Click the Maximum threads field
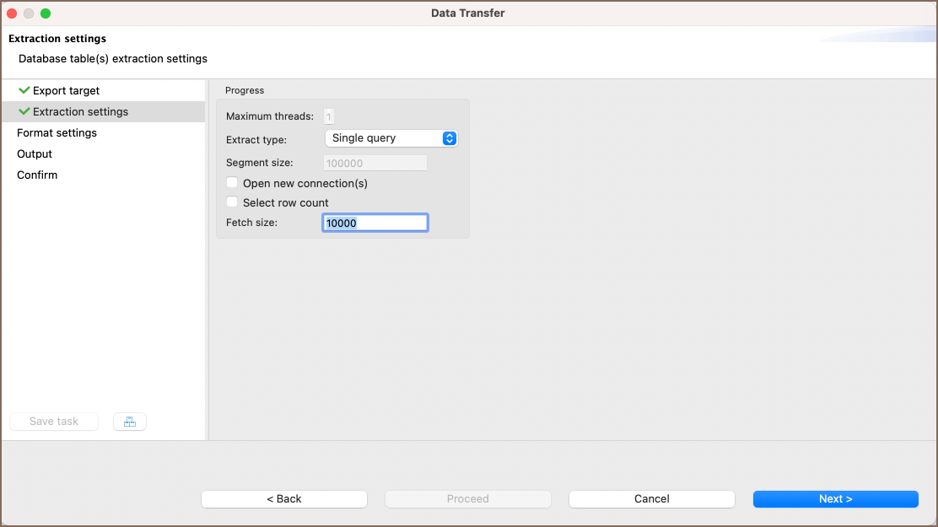Screen dimensions: 938x527 click(x=329, y=116)
